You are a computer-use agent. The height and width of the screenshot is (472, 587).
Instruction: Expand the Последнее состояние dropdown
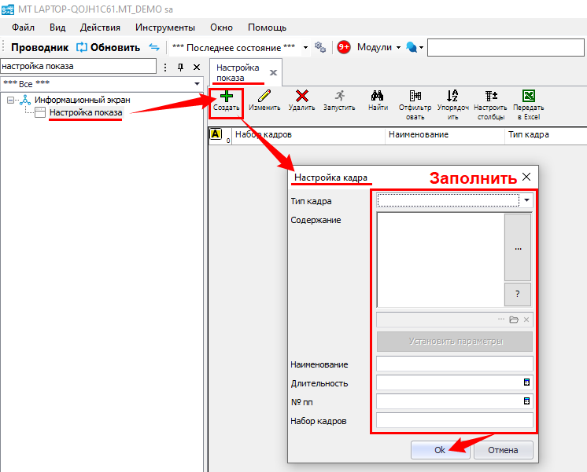coord(305,47)
